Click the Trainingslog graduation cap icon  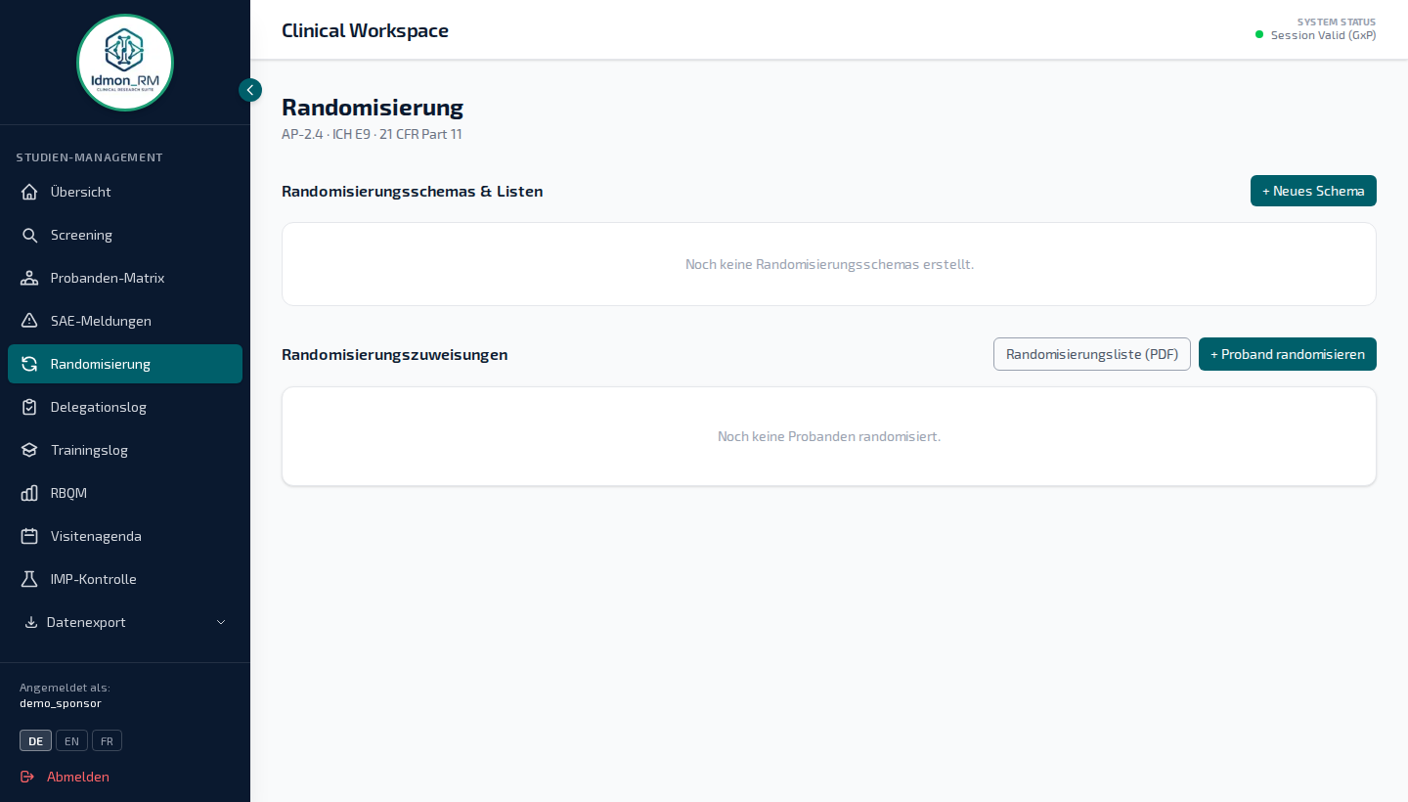29,450
